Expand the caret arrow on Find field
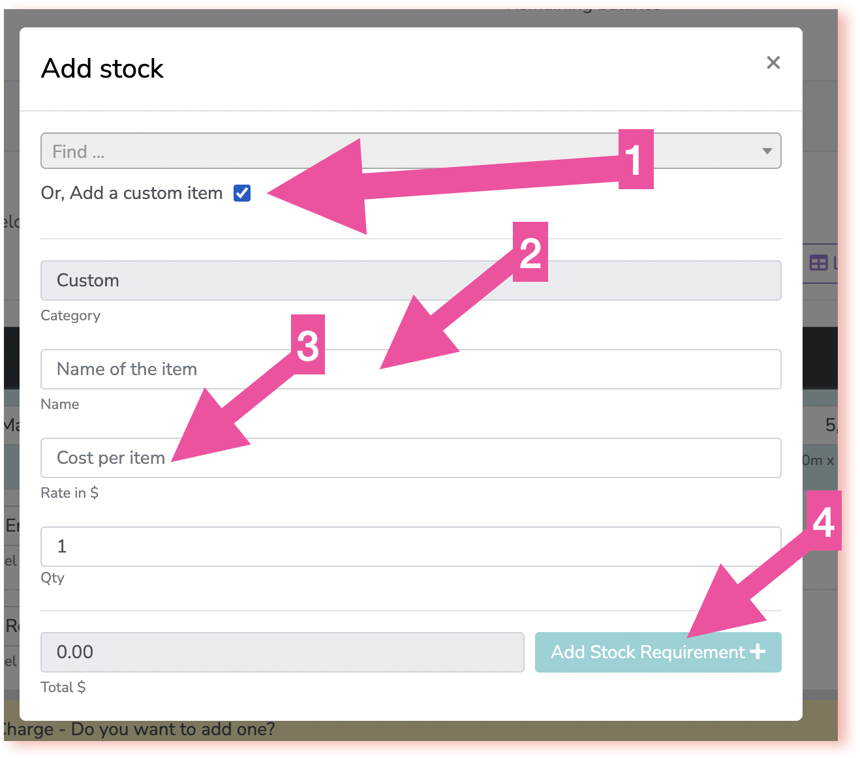Image resolution: width=860 pixels, height=758 pixels. 767,151
